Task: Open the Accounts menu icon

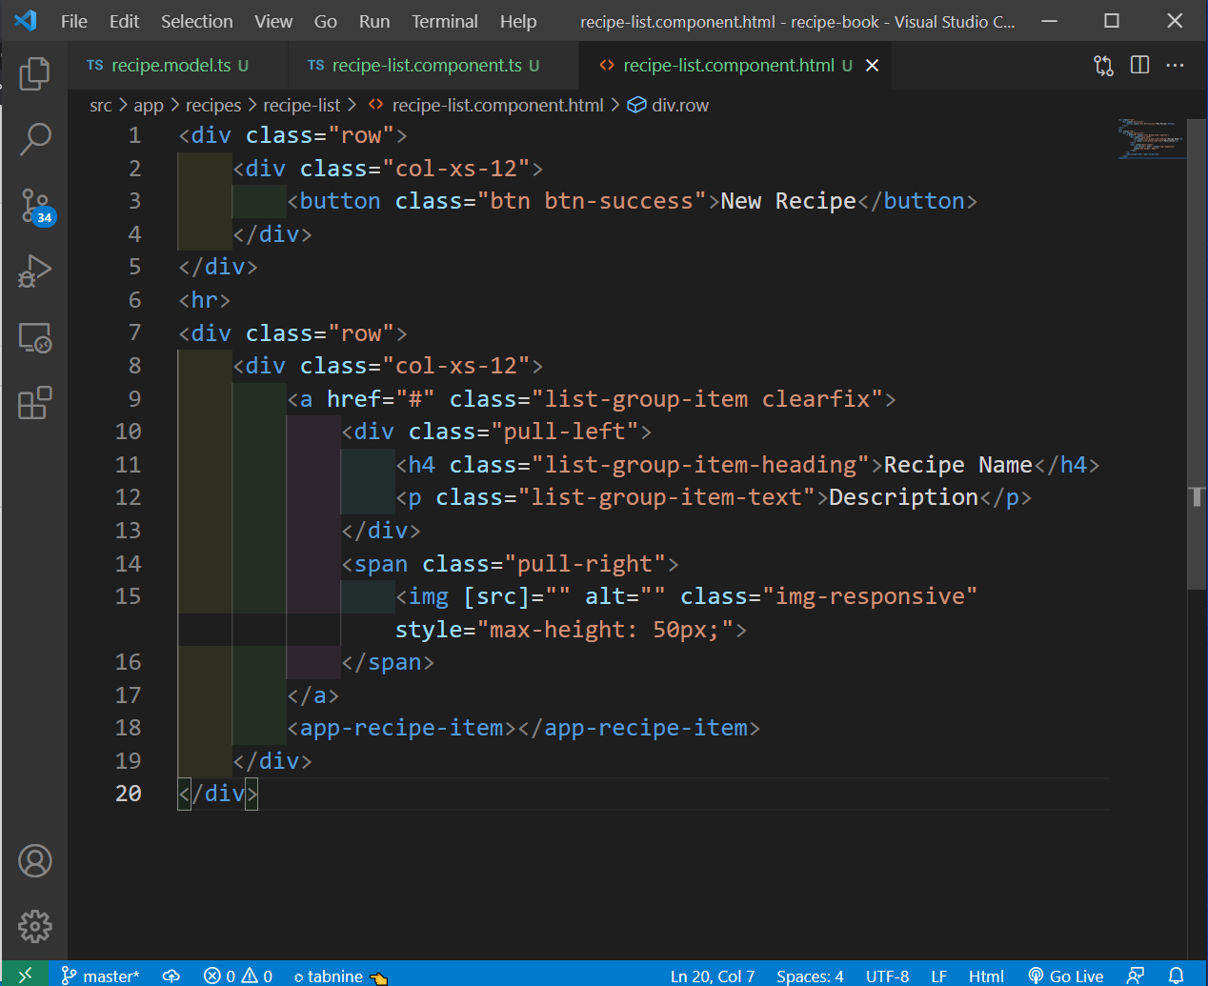Action: pyautogui.click(x=35, y=861)
